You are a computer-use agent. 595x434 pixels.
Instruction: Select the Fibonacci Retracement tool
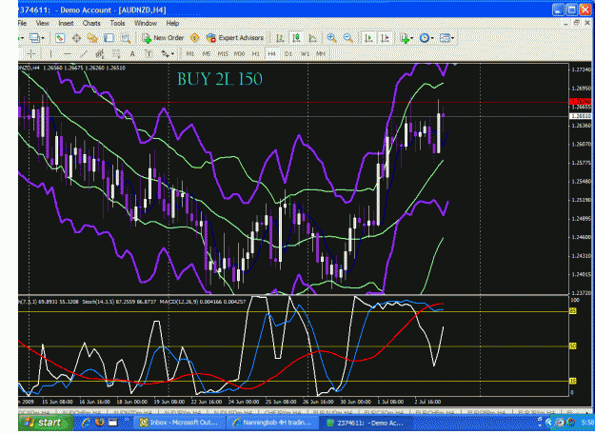pos(116,54)
